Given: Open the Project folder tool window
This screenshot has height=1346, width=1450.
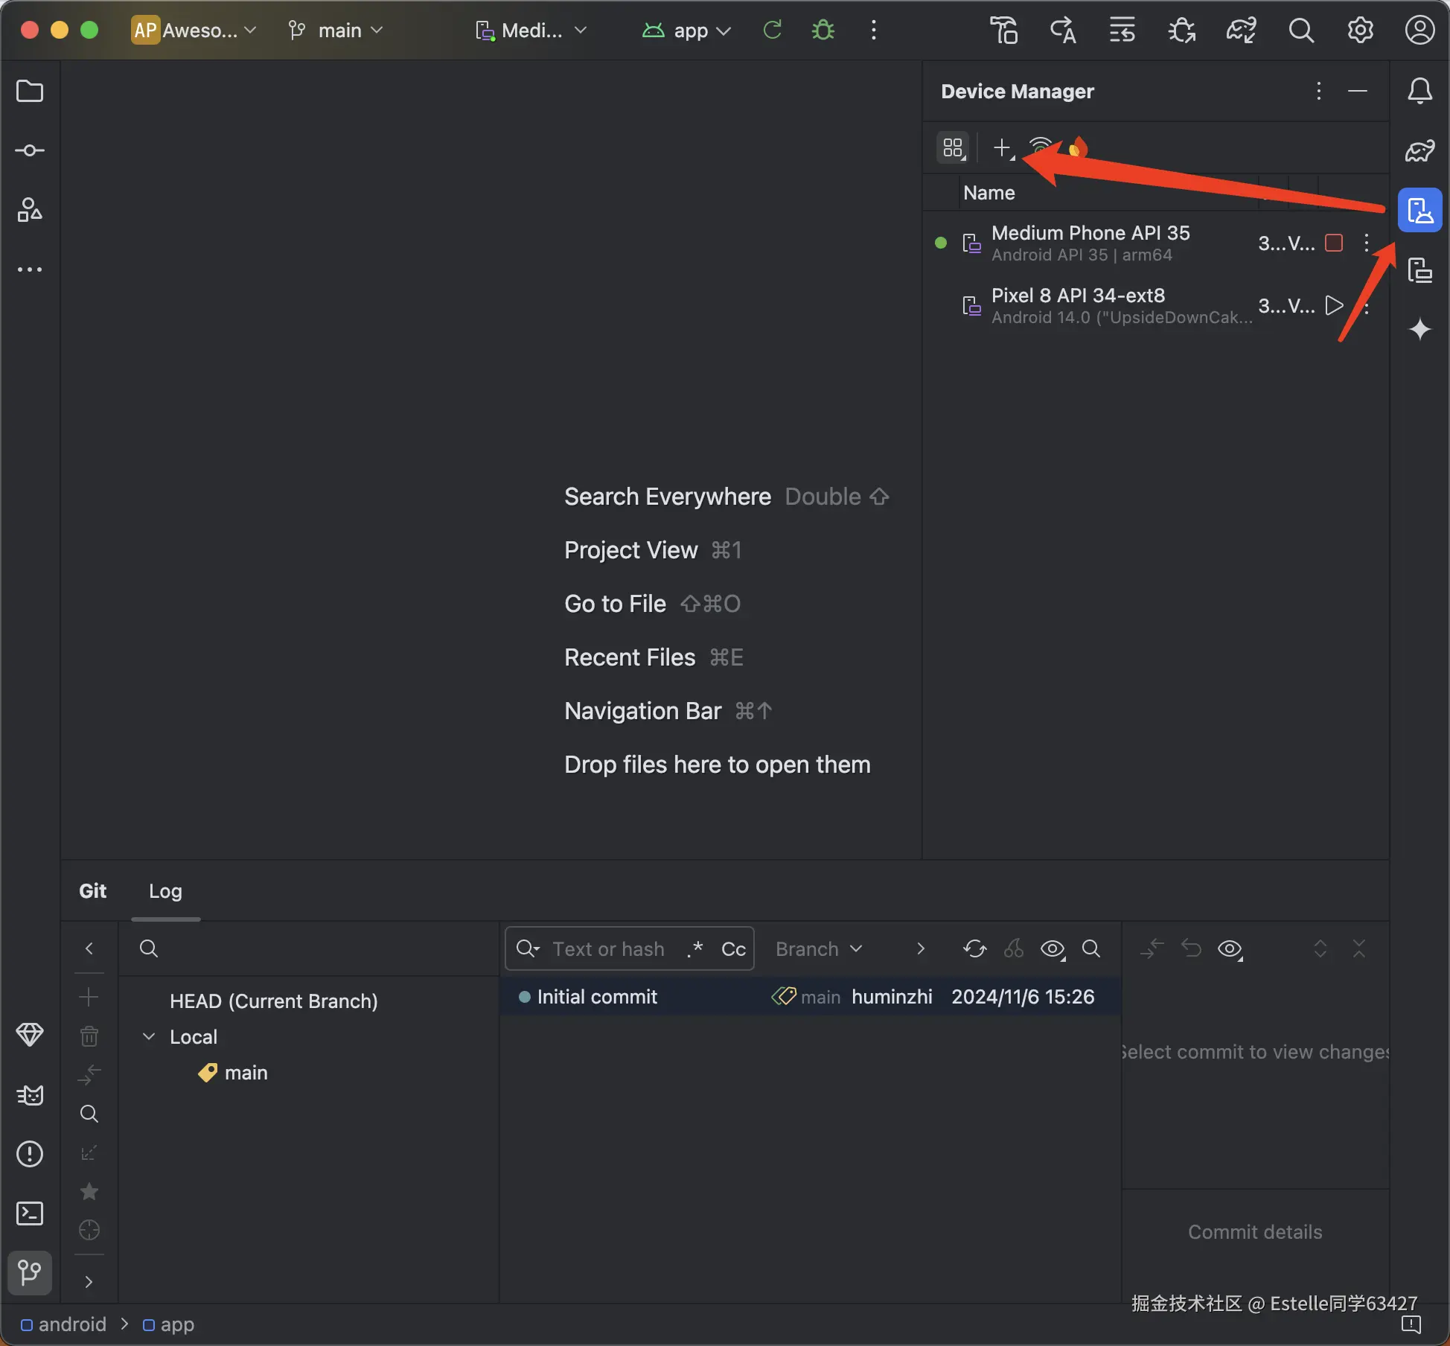Looking at the screenshot, I should (x=30, y=92).
